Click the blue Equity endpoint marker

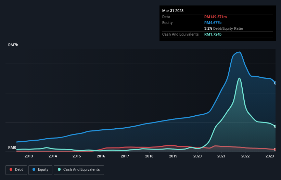275,83
